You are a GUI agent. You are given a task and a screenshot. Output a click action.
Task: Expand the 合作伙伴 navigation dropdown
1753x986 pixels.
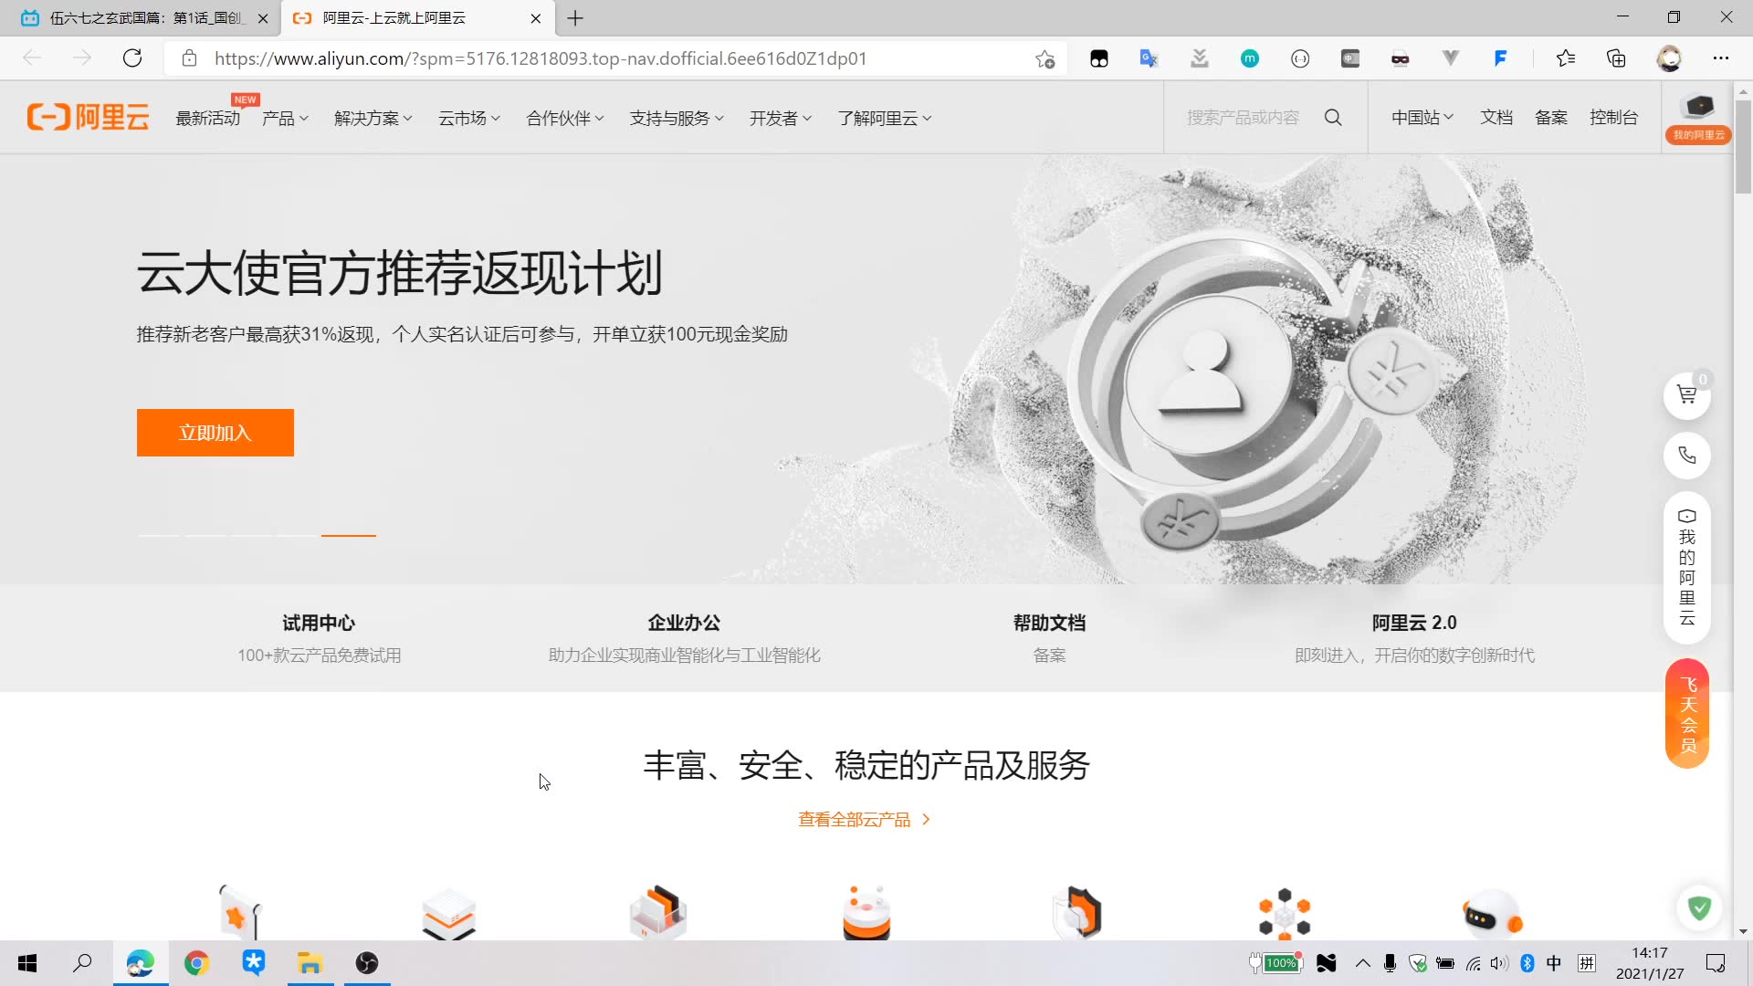565,119
